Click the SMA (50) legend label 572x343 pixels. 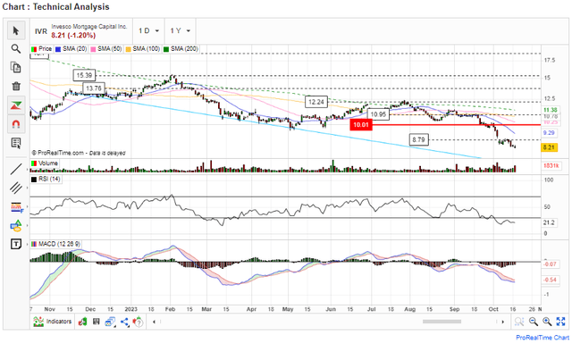click(x=106, y=48)
